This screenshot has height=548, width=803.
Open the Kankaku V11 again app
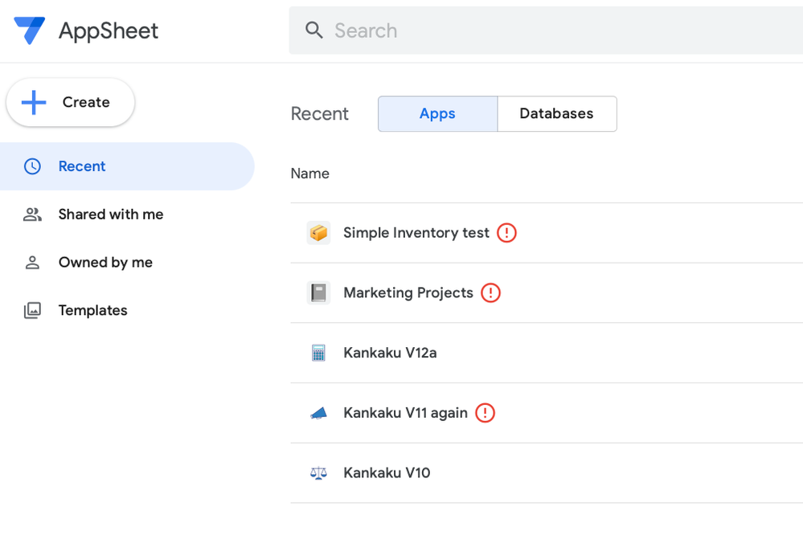point(405,413)
